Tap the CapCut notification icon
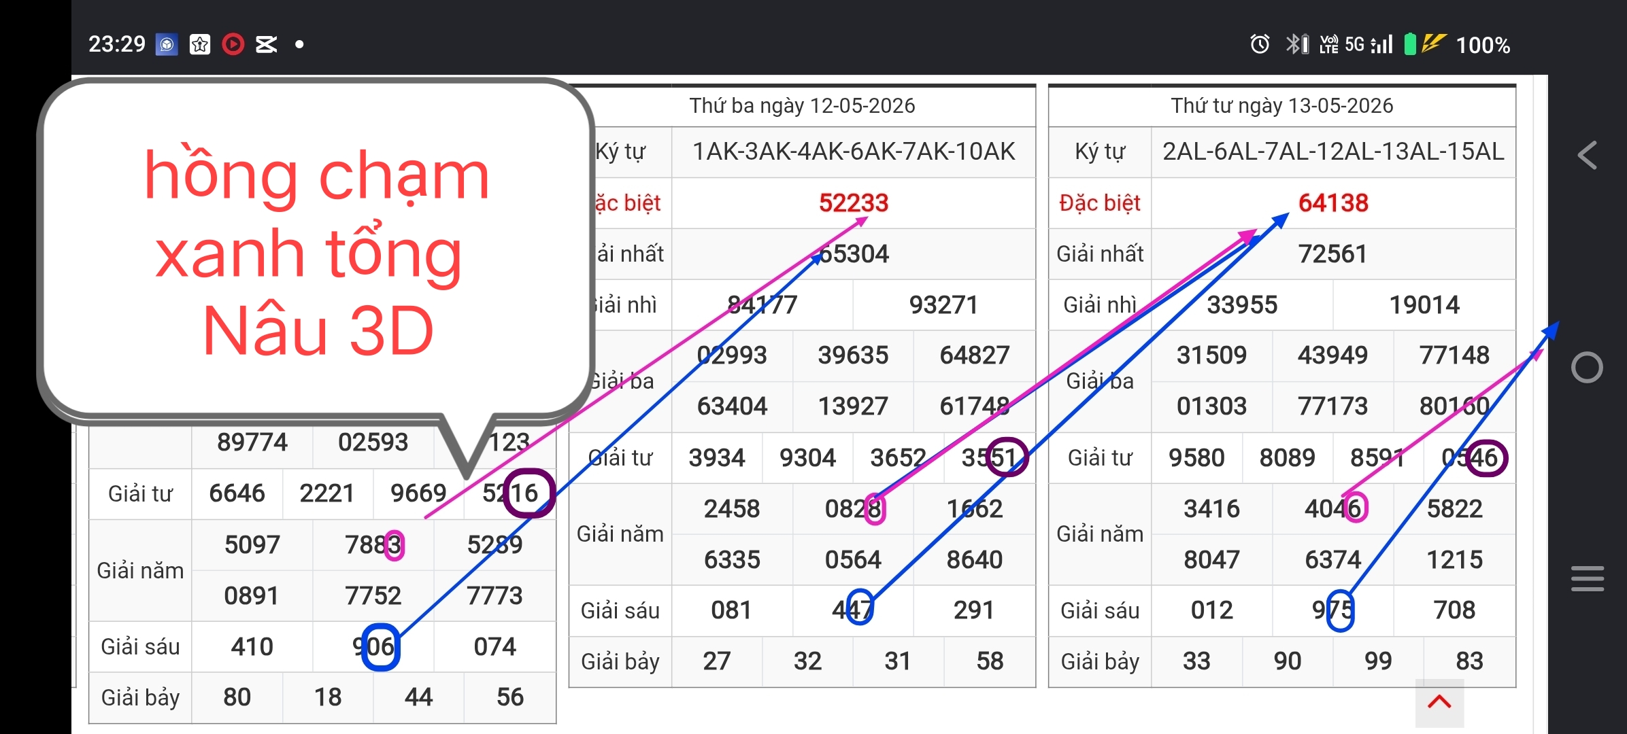 266,44
